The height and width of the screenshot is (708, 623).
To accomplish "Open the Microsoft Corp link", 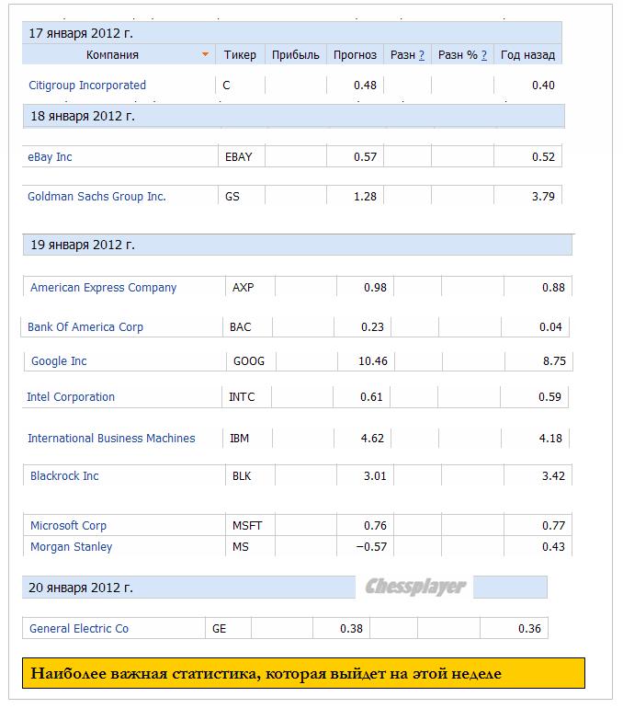I will point(68,526).
